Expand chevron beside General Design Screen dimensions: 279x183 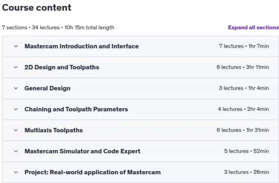point(16,88)
